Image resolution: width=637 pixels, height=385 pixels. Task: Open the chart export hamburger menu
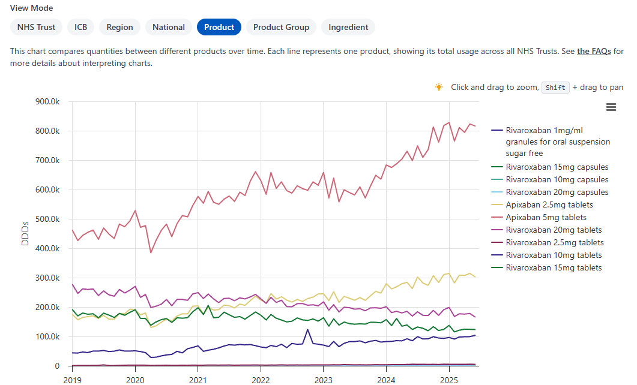(x=611, y=107)
